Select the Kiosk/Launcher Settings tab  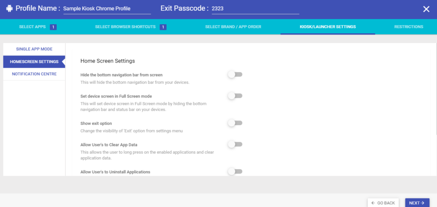[x=328, y=27]
